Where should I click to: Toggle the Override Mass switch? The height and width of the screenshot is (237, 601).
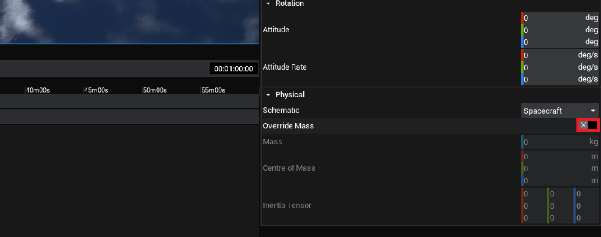pyautogui.click(x=588, y=125)
